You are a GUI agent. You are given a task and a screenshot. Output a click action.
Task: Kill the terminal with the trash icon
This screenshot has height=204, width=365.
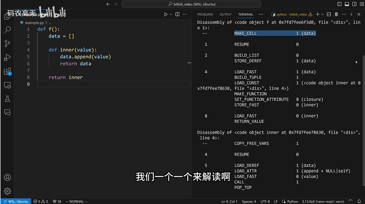click(x=336, y=14)
